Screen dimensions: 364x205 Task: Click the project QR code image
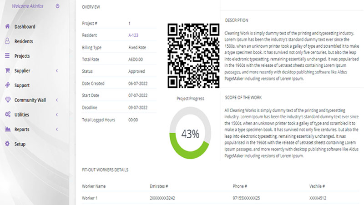point(193,56)
